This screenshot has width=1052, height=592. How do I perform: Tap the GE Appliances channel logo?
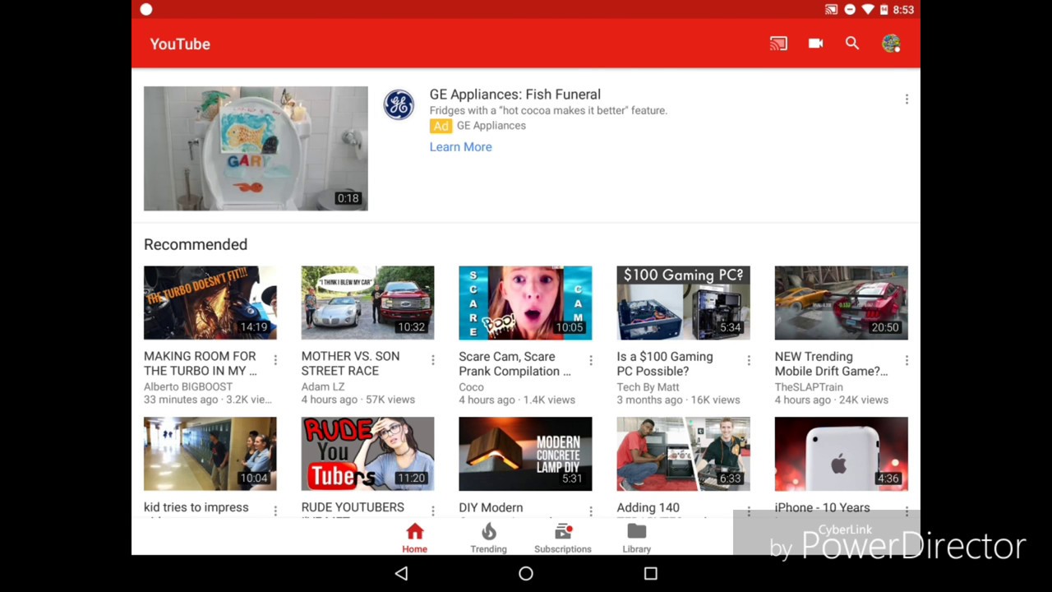pos(399,105)
